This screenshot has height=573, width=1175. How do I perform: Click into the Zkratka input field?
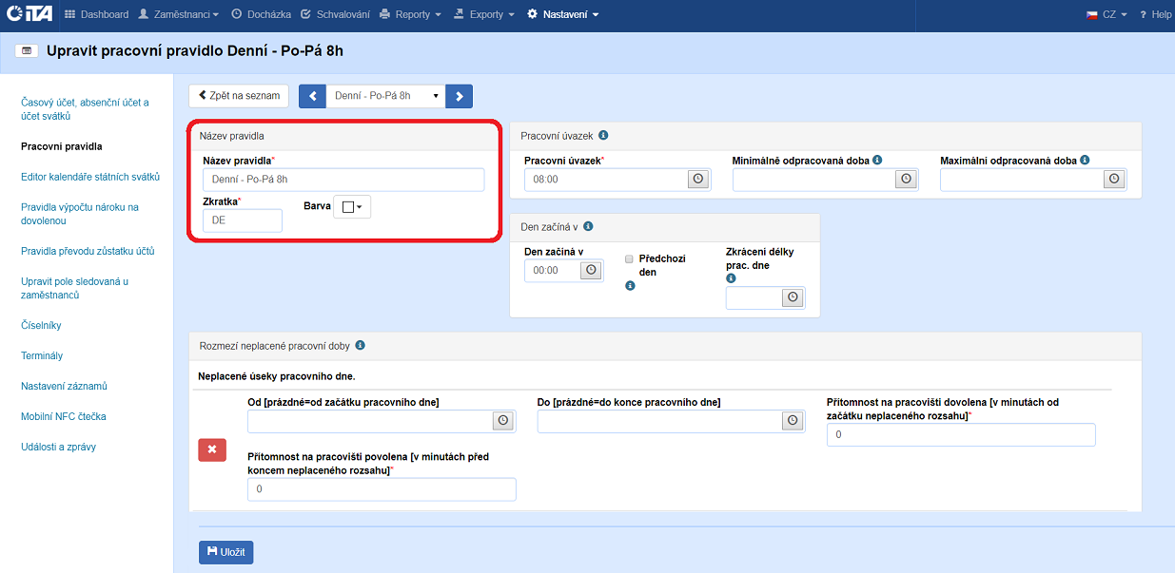(x=243, y=220)
